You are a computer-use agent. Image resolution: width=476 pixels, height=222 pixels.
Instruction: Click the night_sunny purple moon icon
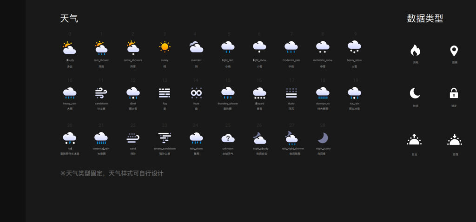tap(323, 138)
